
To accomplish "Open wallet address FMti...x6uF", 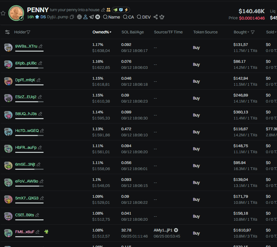I will point(25,232).
